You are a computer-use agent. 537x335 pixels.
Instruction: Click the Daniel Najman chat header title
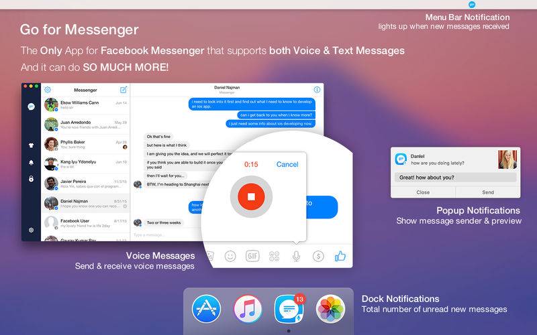click(227, 88)
